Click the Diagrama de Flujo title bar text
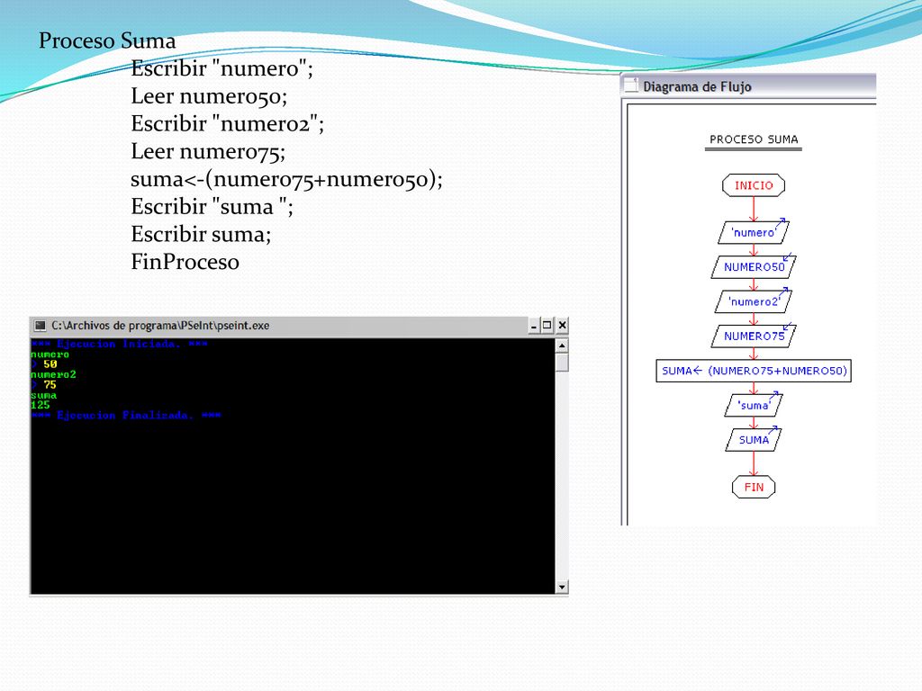The width and height of the screenshot is (922, 691). pyautogui.click(x=697, y=87)
